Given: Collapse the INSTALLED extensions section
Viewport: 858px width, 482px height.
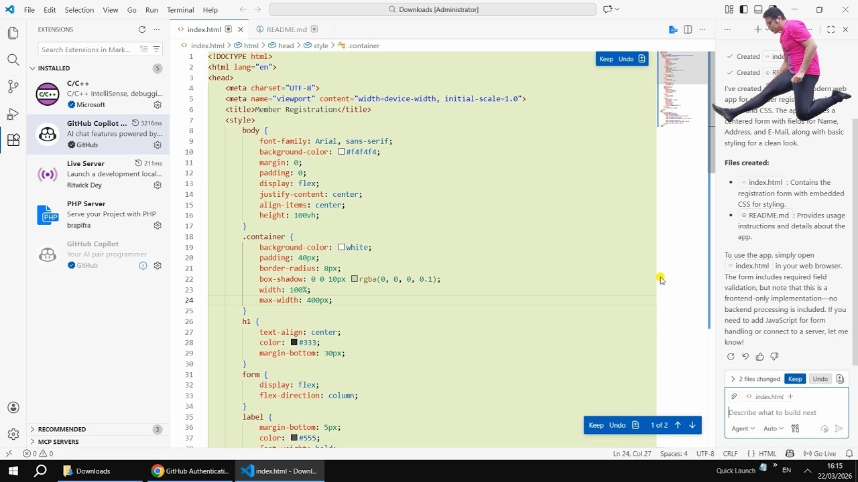Looking at the screenshot, I should pyautogui.click(x=32, y=68).
